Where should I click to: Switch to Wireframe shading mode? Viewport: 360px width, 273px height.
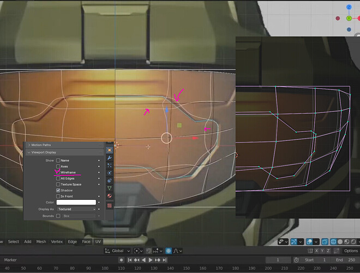pos(333,241)
